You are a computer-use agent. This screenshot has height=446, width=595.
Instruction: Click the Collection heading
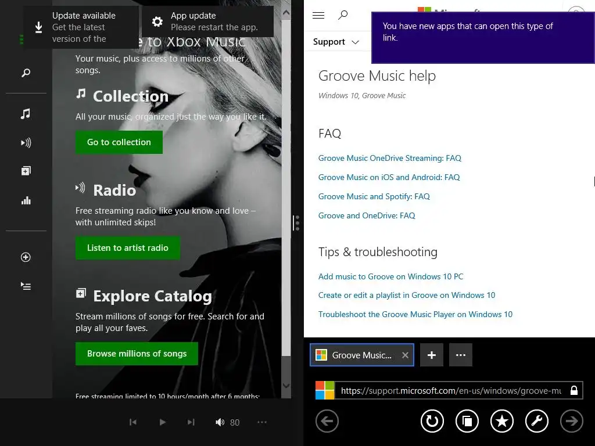point(131,96)
